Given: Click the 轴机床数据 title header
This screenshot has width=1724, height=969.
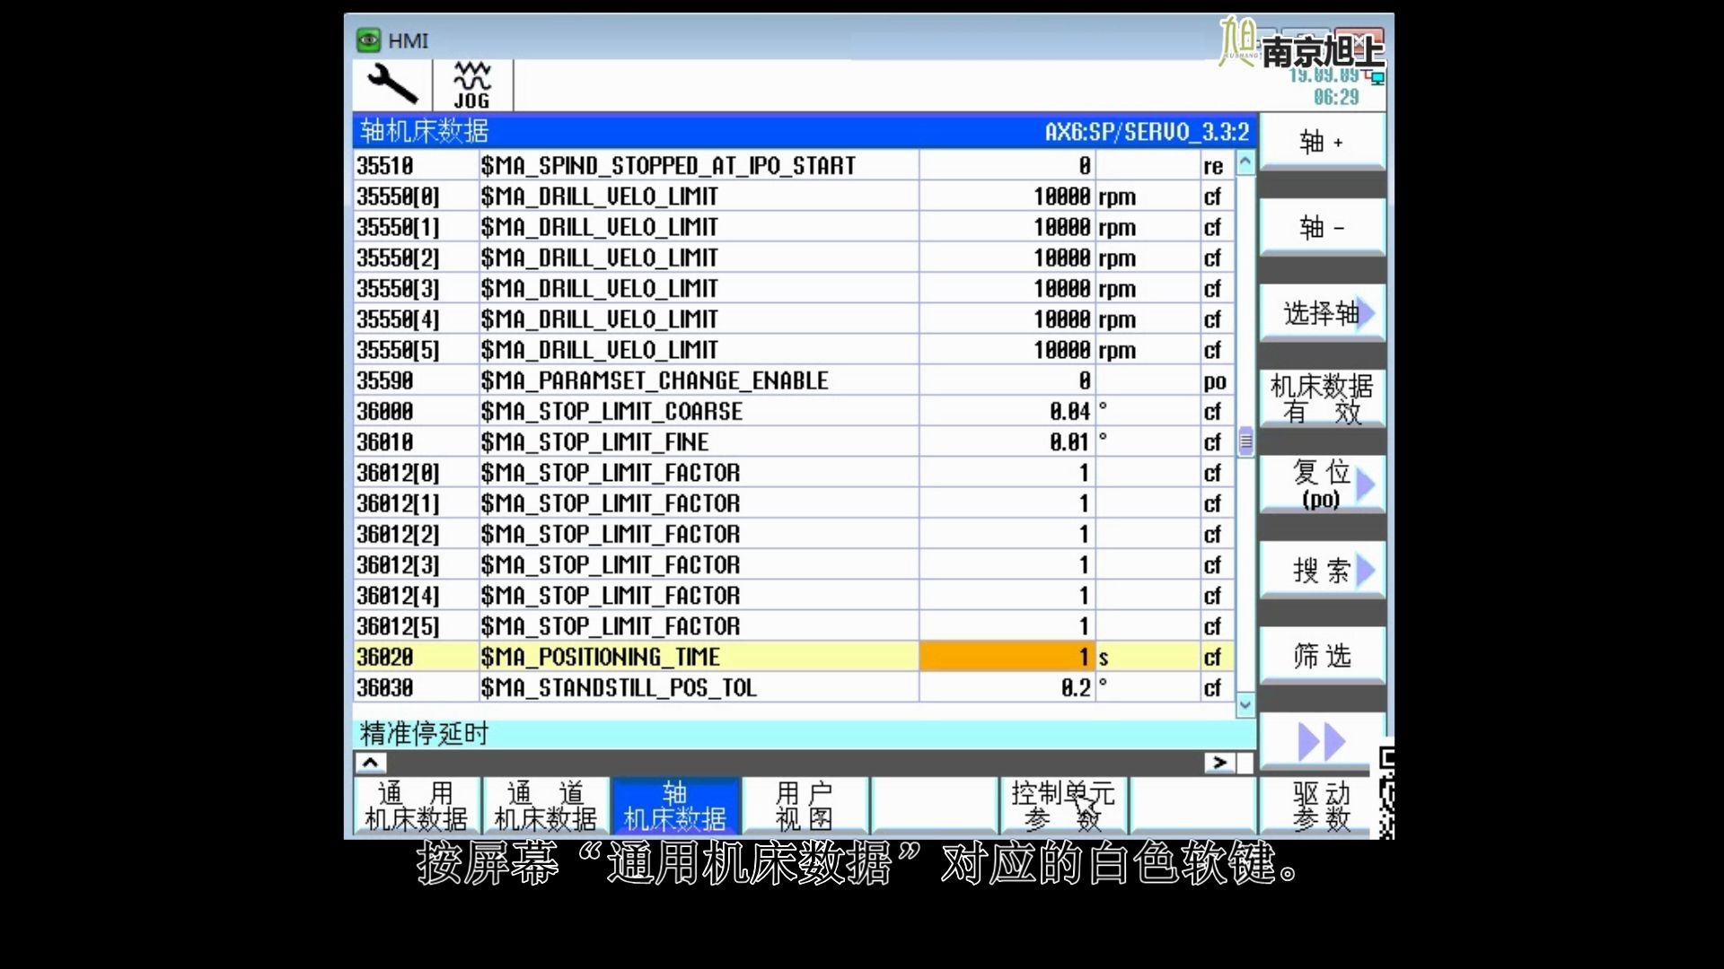Looking at the screenshot, I should tap(424, 132).
